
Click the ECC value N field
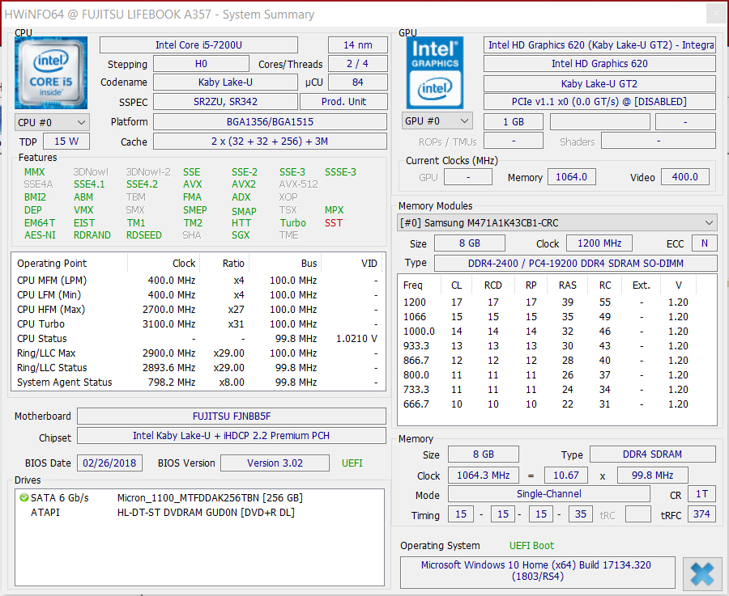705,243
